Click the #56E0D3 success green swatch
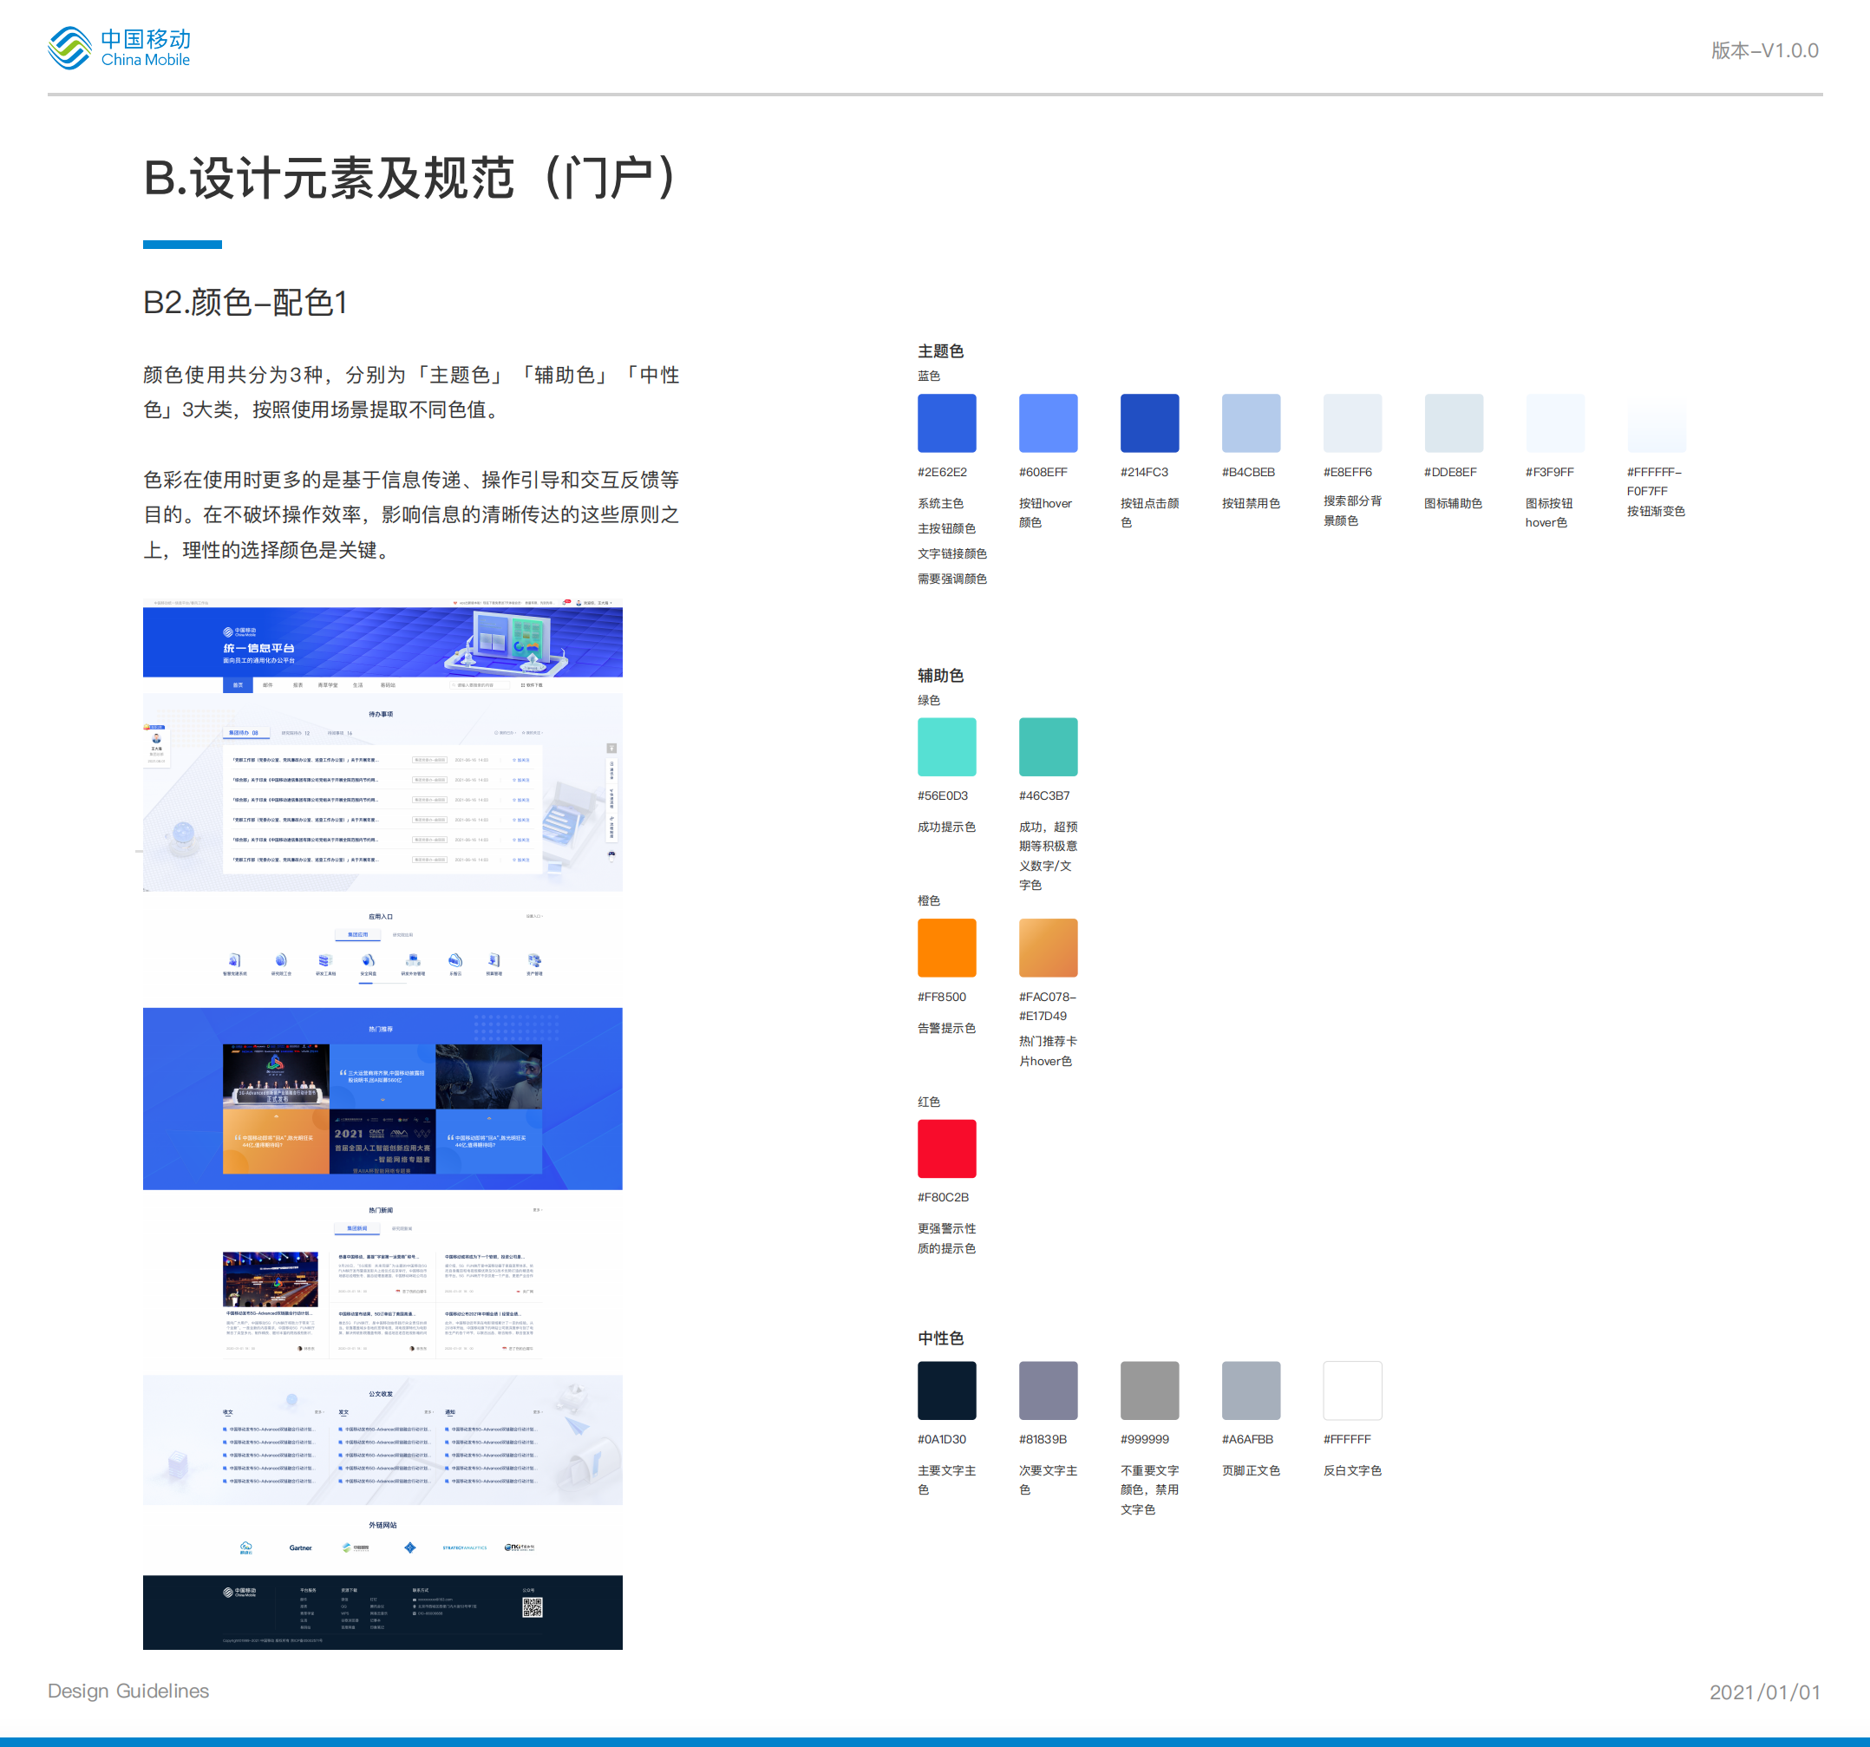Screen dimensions: 1870x1747 pos(946,747)
